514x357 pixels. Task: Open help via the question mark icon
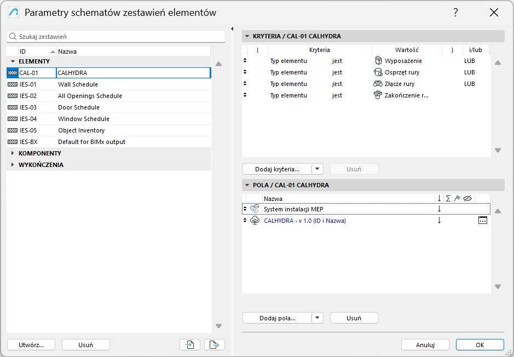(x=455, y=12)
